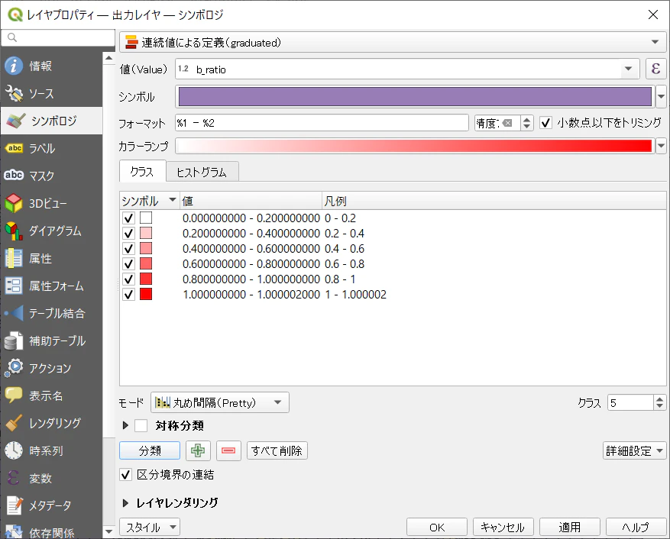Click the expression editor epsilon button
Image resolution: width=670 pixels, height=539 pixels.
click(x=656, y=69)
